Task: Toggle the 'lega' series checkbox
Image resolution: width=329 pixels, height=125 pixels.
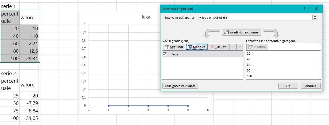Action: click(165, 54)
